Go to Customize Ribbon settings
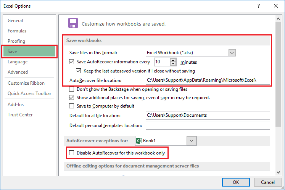Screen dimensions: 285x190 pyautogui.click(x=26, y=83)
